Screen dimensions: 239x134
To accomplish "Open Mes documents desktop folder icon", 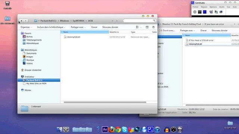I will 7,20.
